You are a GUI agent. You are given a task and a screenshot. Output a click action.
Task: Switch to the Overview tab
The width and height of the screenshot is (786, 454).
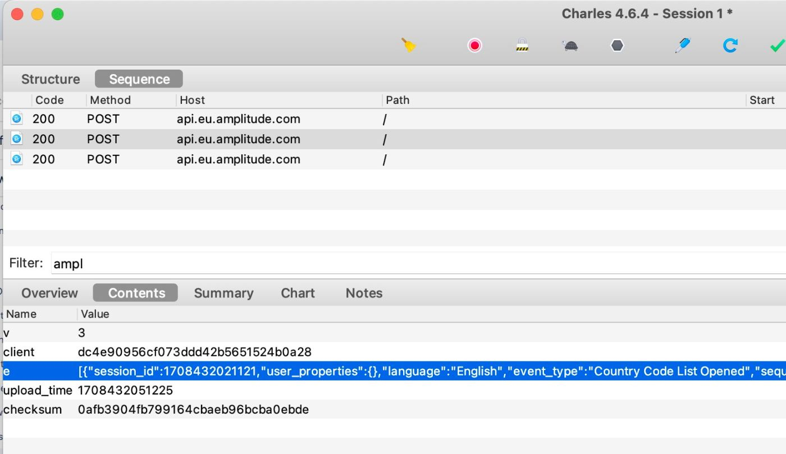(49, 293)
